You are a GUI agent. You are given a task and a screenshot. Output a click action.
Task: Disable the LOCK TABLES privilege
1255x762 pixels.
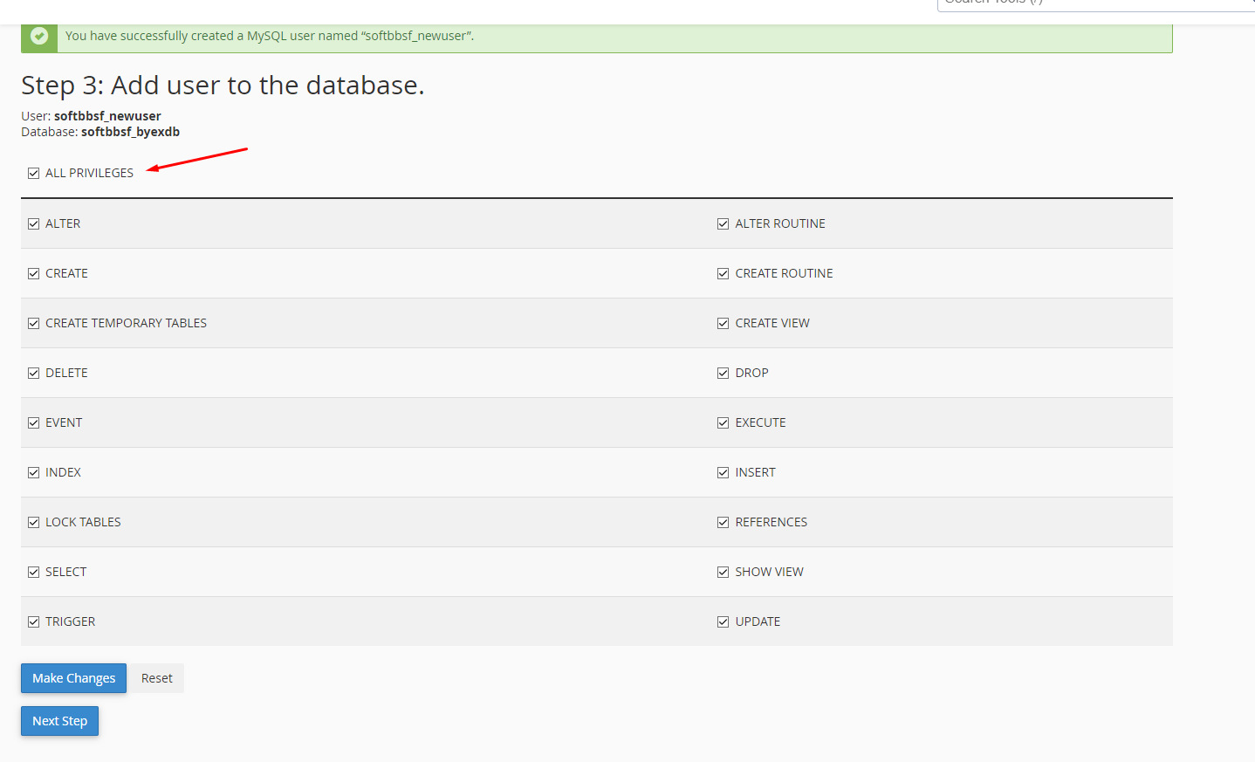click(34, 522)
